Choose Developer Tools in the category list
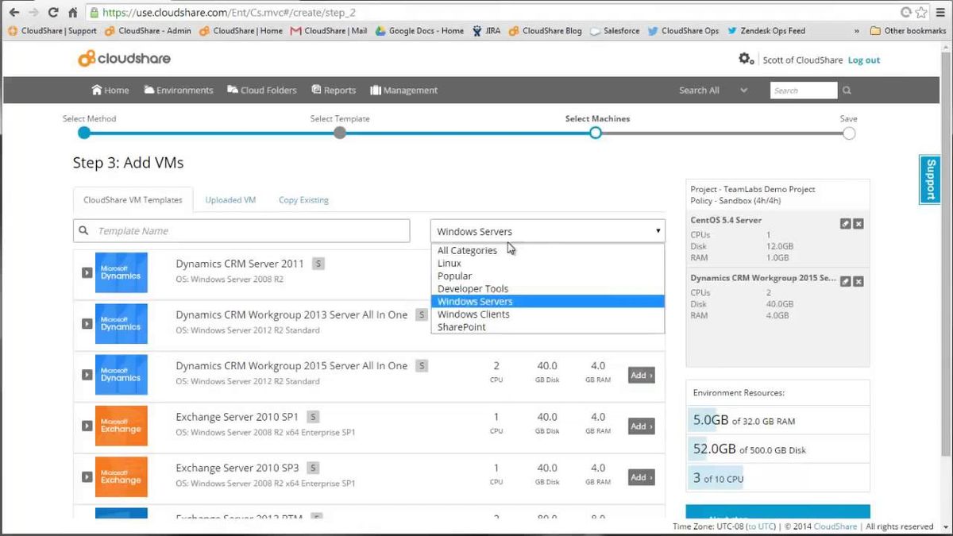The width and height of the screenshot is (953, 536). pyautogui.click(x=548, y=288)
